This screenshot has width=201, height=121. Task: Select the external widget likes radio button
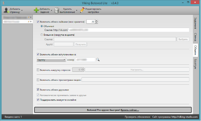click(42, 35)
